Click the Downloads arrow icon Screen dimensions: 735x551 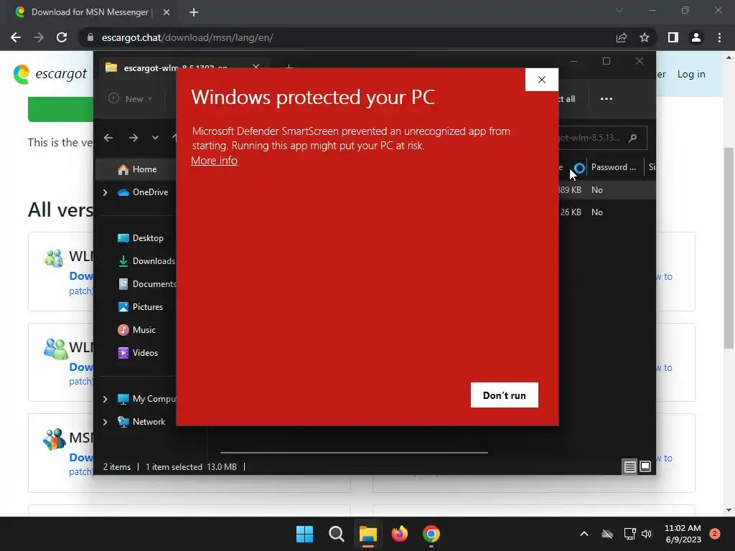tap(123, 261)
